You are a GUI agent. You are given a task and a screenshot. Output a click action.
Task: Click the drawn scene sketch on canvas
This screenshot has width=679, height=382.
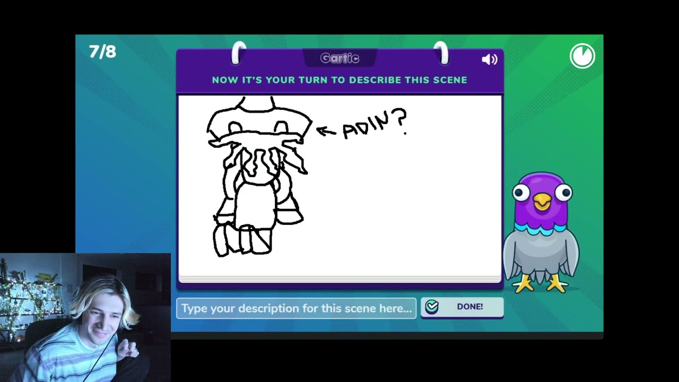[259, 177]
